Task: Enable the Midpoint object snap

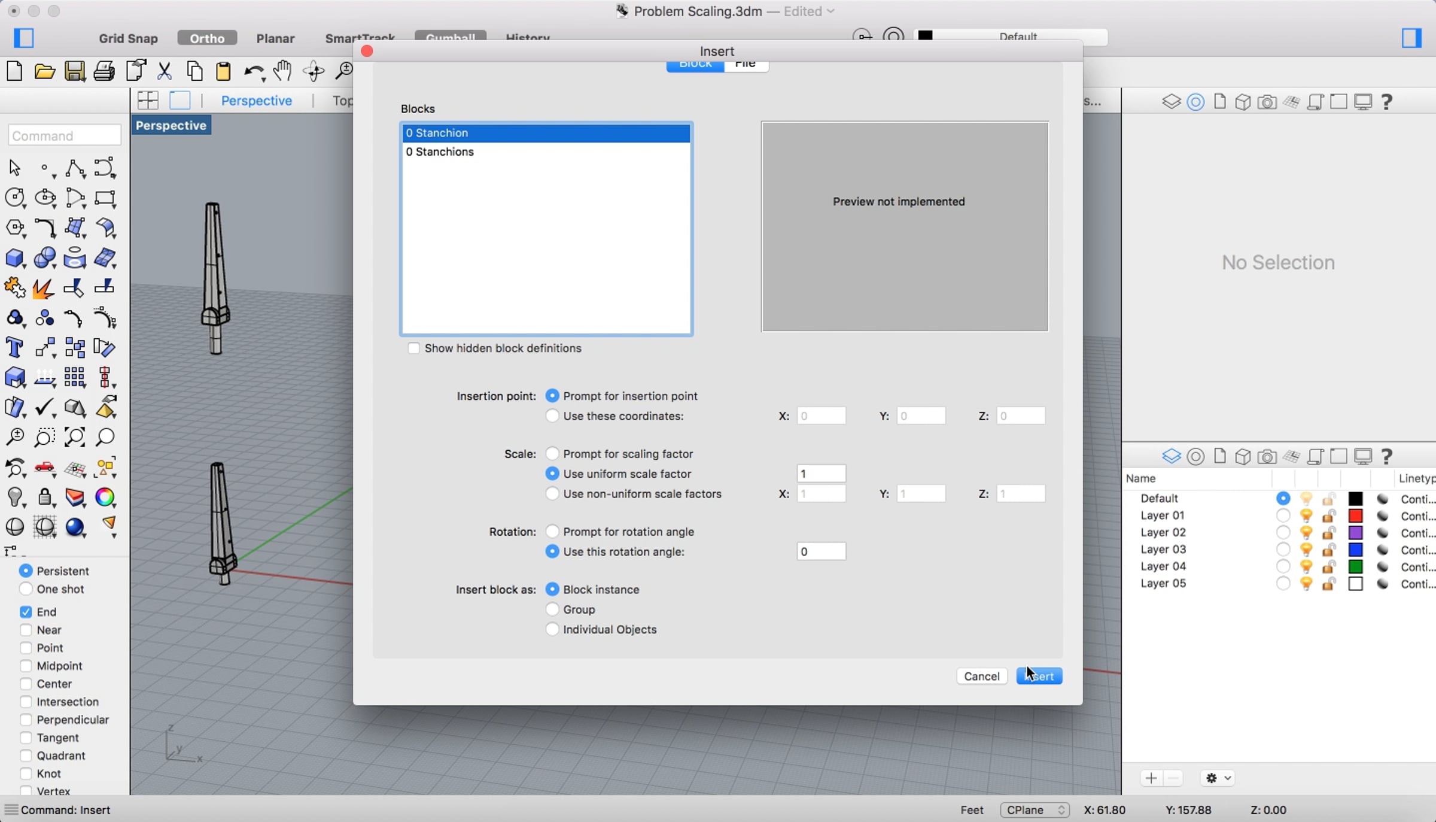Action: tap(26, 666)
